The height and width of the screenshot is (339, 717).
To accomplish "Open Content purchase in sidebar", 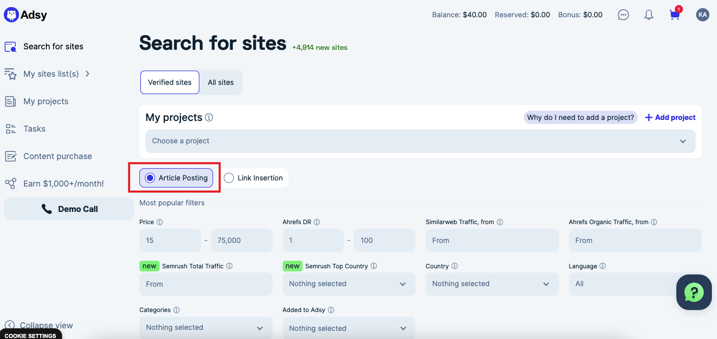I will point(57,157).
